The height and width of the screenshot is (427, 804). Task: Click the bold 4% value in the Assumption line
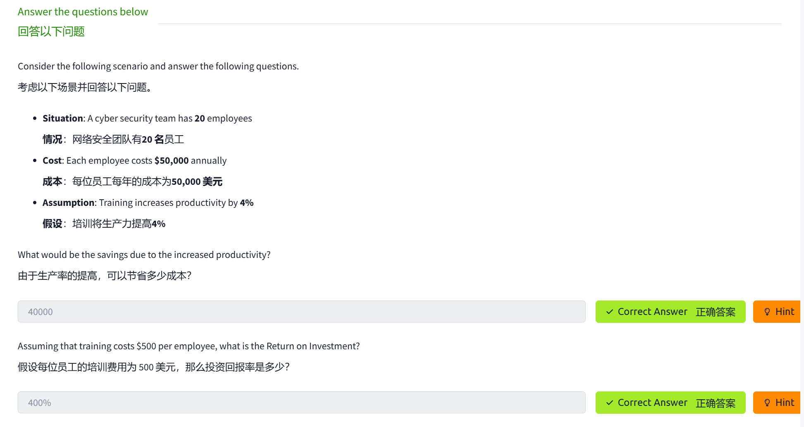[x=247, y=203]
